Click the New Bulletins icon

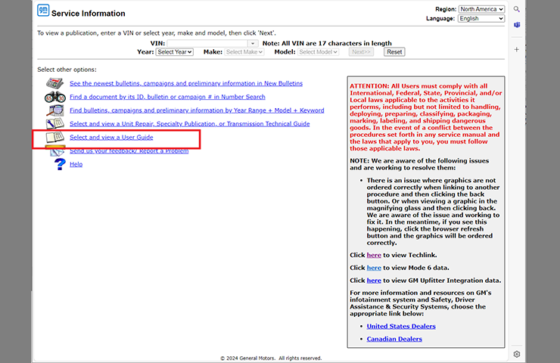[x=54, y=83]
